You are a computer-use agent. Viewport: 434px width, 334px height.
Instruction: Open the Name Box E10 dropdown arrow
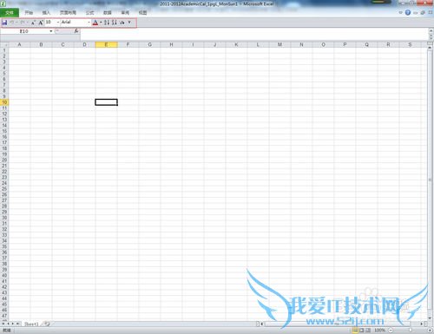(x=51, y=31)
